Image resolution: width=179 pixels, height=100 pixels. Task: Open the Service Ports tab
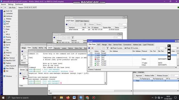pyautogui.click(x=117, y=45)
